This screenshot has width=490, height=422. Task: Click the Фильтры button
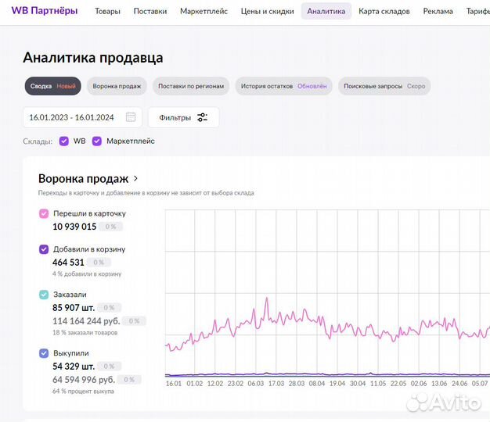(x=183, y=117)
